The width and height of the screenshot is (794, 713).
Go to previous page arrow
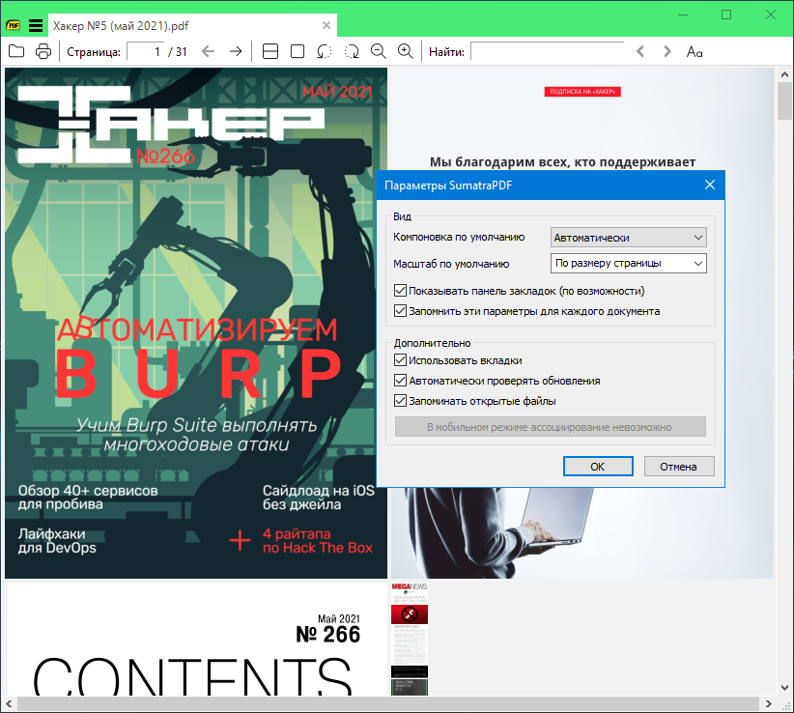pos(208,51)
